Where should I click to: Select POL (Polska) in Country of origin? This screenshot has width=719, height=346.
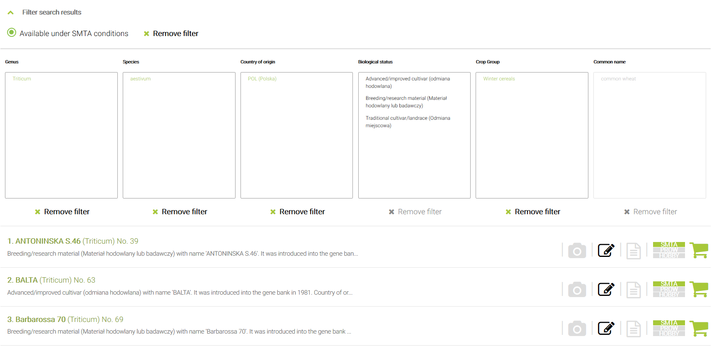tap(262, 79)
